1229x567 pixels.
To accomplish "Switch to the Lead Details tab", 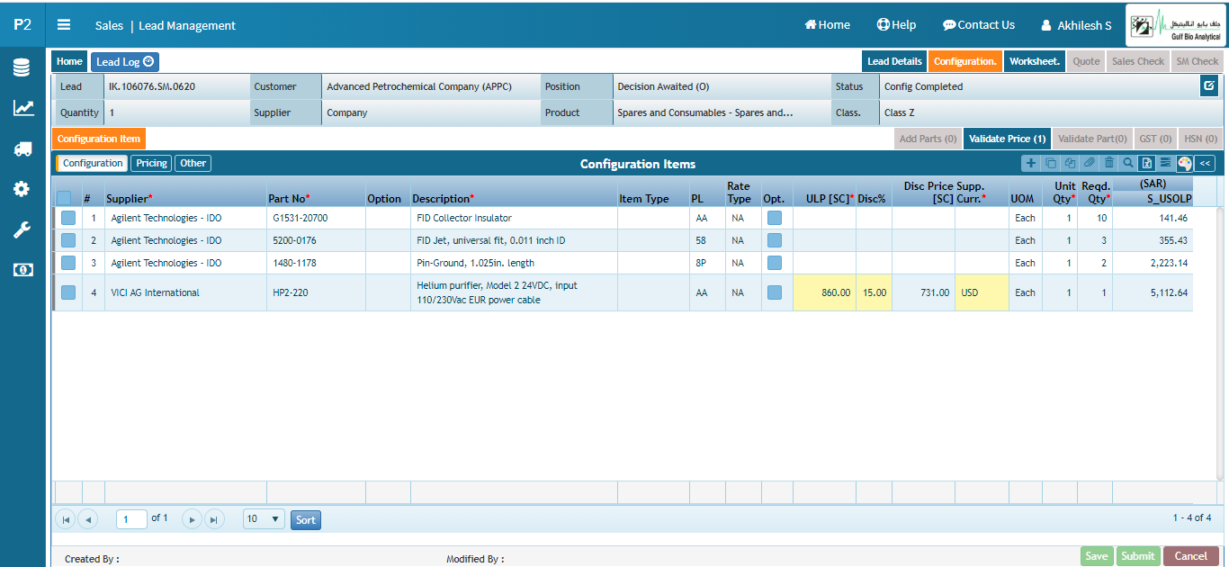I will click(x=894, y=61).
